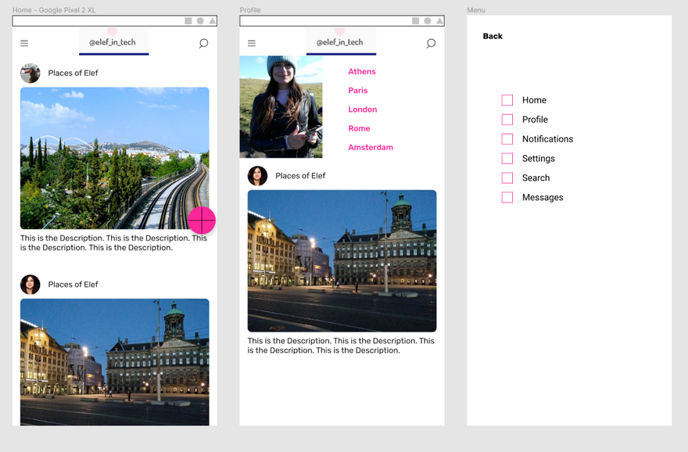688x452 pixels.
Task: Click the Paris place link
Action: 358,91
